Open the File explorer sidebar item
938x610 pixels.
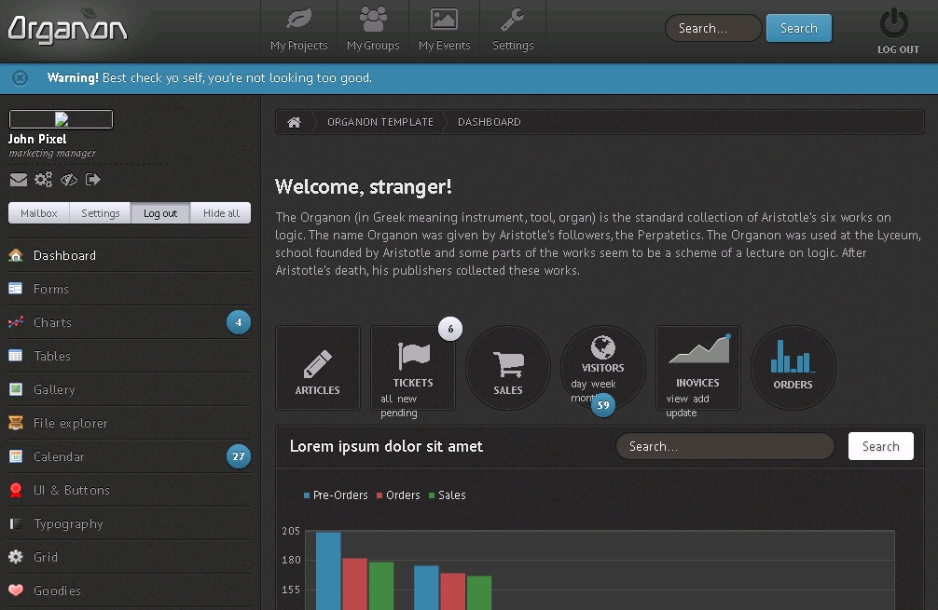pyautogui.click(x=71, y=424)
